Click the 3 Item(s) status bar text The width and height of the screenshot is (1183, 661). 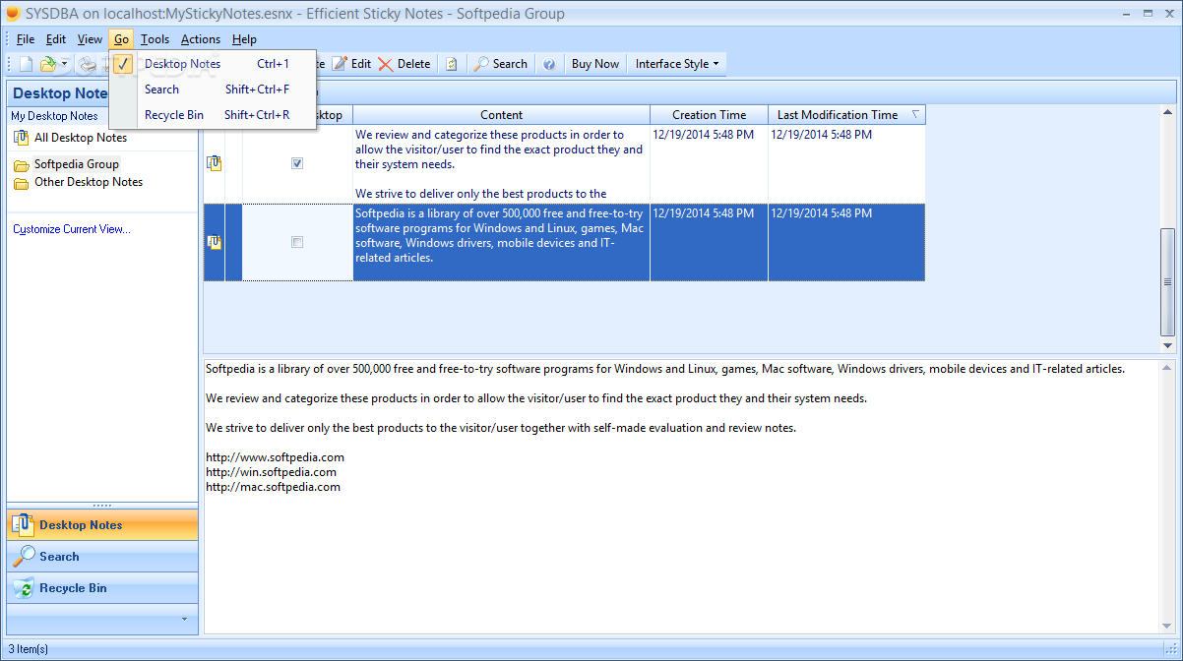click(28, 649)
